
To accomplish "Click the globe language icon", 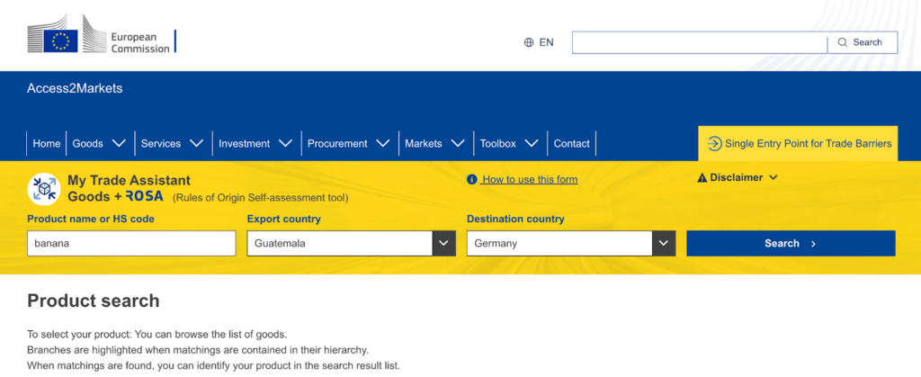I will [x=529, y=42].
